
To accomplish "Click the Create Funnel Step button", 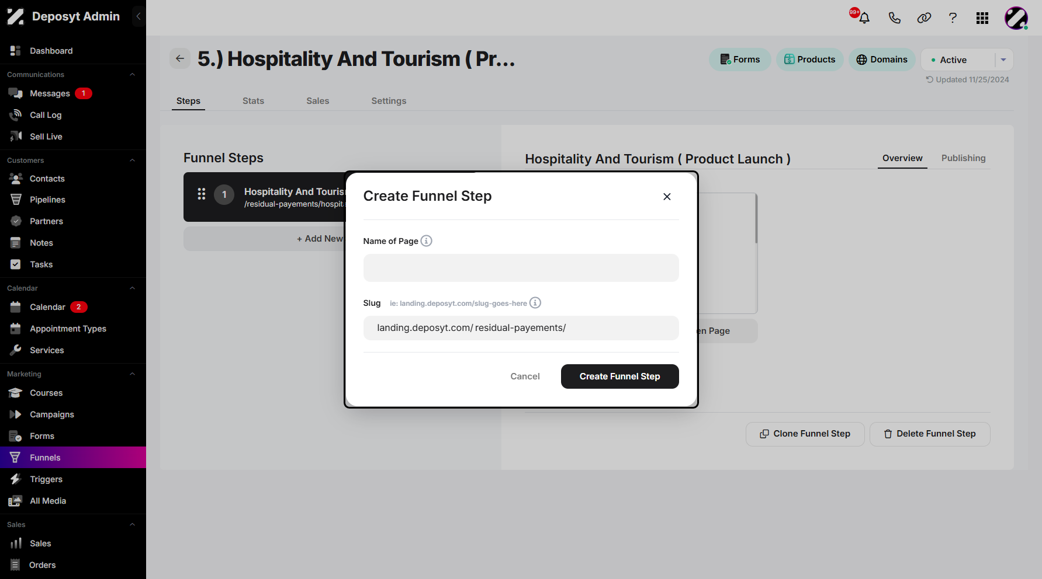I will pyautogui.click(x=619, y=376).
